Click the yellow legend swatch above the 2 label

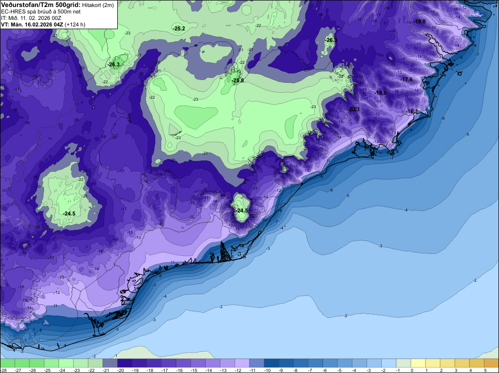click(448, 363)
